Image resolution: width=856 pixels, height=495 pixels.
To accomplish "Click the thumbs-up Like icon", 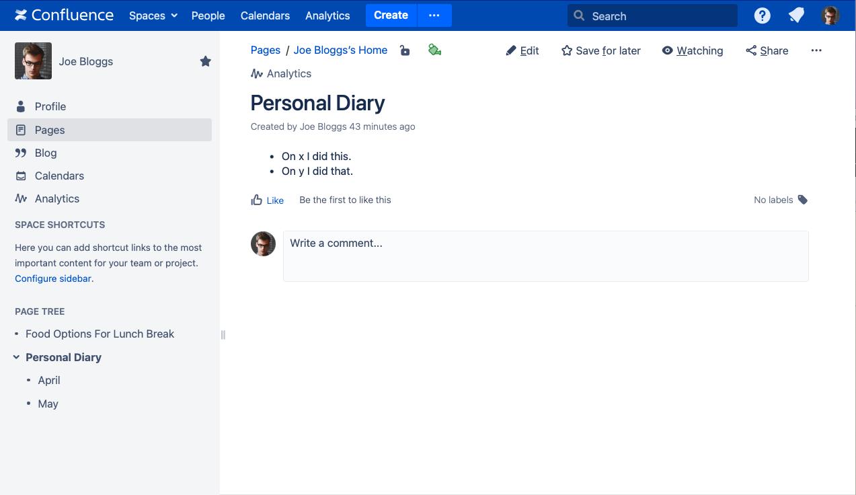I will click(x=256, y=200).
